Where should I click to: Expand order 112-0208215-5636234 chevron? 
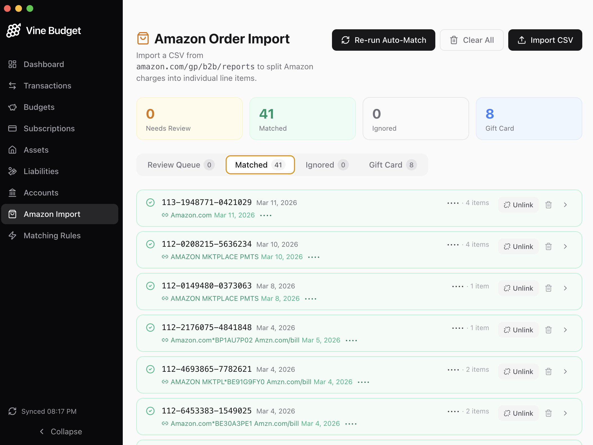coord(565,246)
